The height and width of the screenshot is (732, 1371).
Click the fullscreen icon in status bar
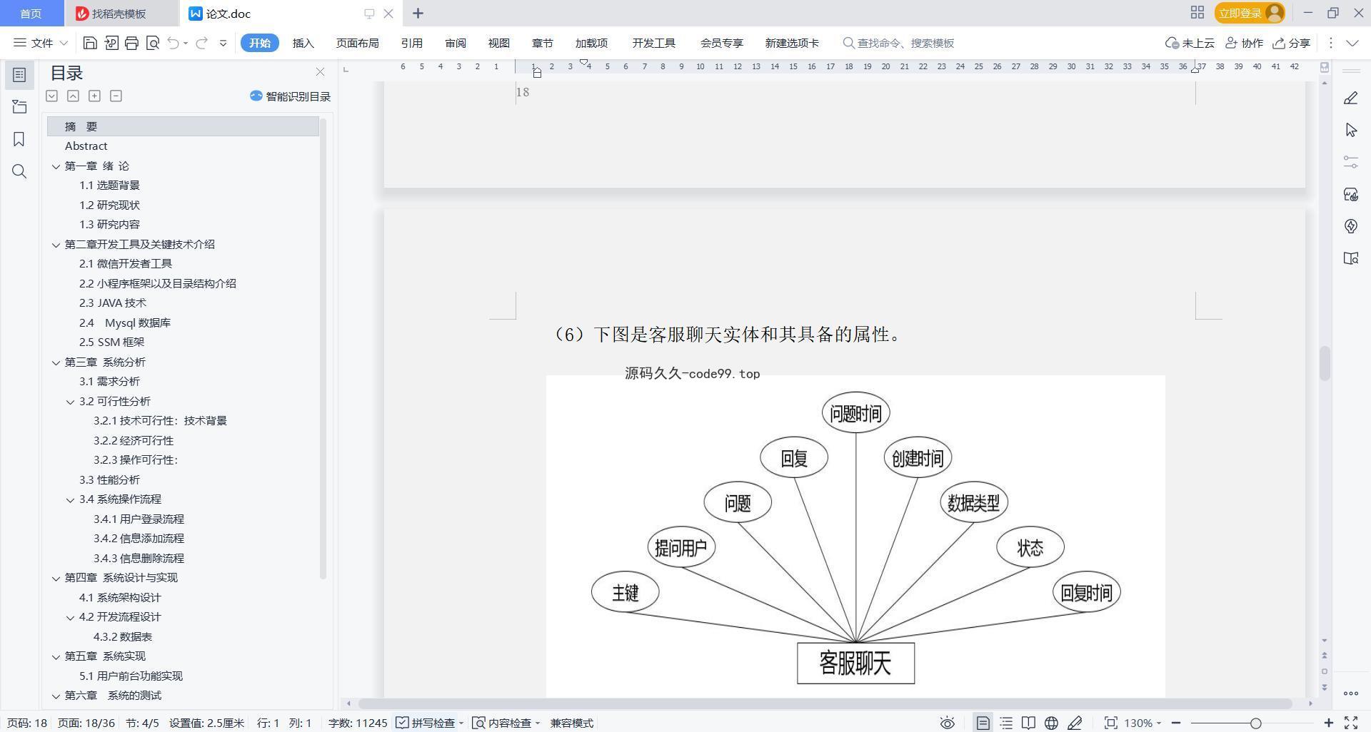[1351, 723]
